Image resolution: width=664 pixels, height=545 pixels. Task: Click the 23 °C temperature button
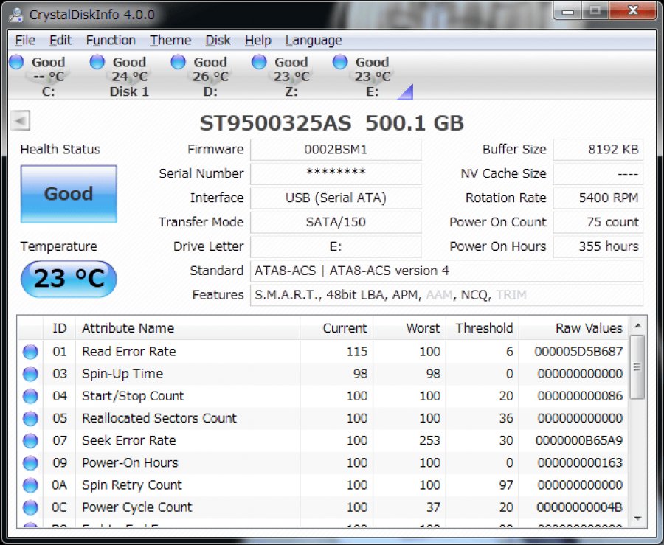coord(69,279)
